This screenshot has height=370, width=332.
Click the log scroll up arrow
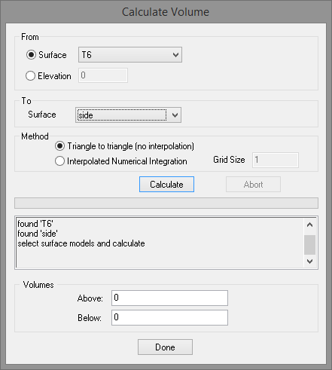click(310, 225)
